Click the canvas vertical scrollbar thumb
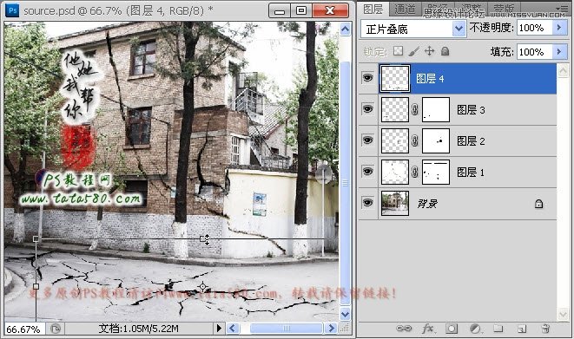 point(346,183)
